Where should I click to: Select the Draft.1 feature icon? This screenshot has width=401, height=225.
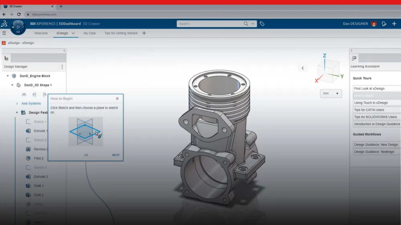pos(28,186)
